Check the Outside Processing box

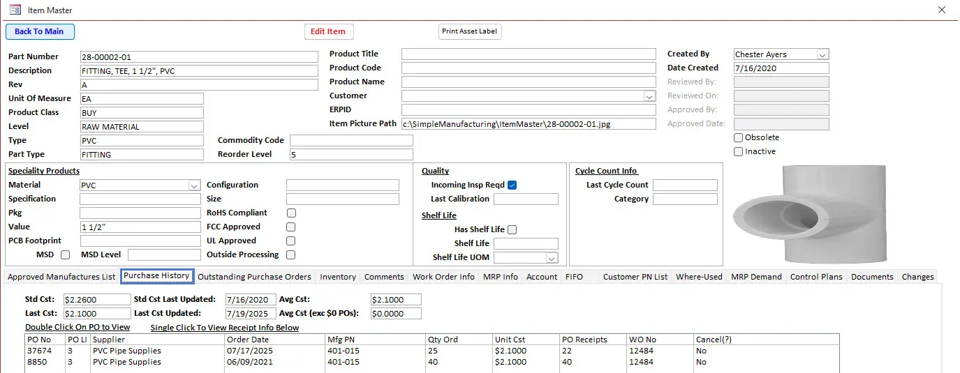(x=291, y=254)
